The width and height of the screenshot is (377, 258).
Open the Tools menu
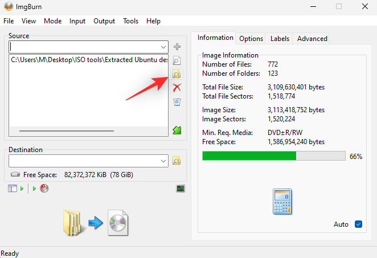(130, 21)
